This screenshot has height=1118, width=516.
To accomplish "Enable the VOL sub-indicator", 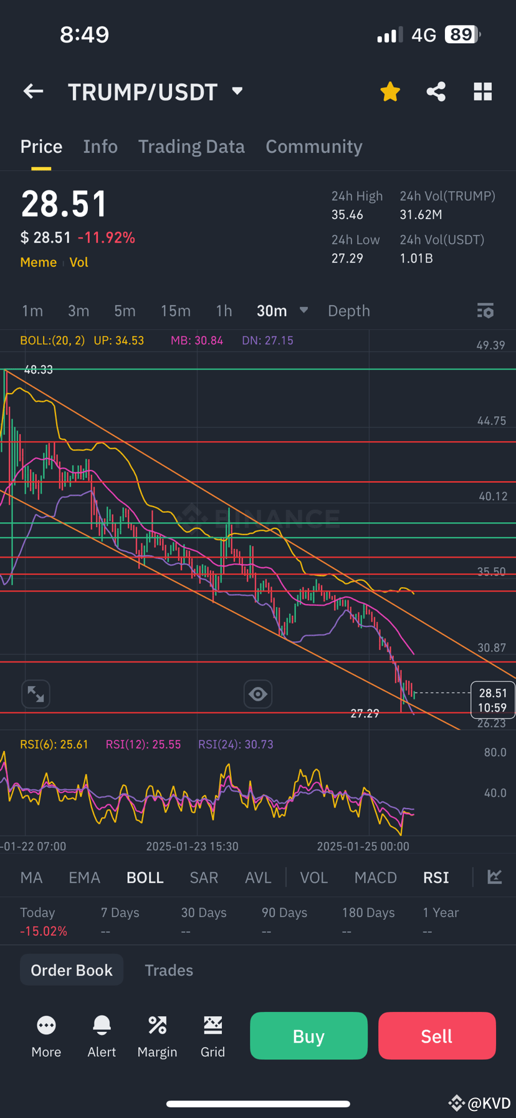I will click(313, 878).
